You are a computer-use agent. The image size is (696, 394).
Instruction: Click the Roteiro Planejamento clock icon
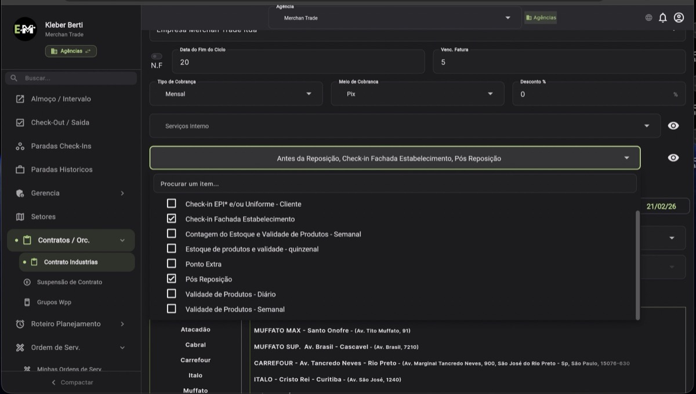[20, 324]
